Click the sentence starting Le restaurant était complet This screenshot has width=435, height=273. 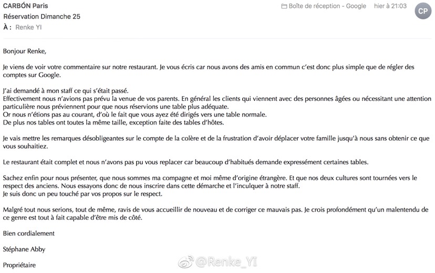[185, 162]
